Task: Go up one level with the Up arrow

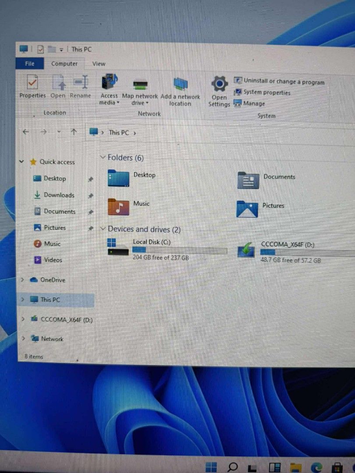Action: [74, 132]
